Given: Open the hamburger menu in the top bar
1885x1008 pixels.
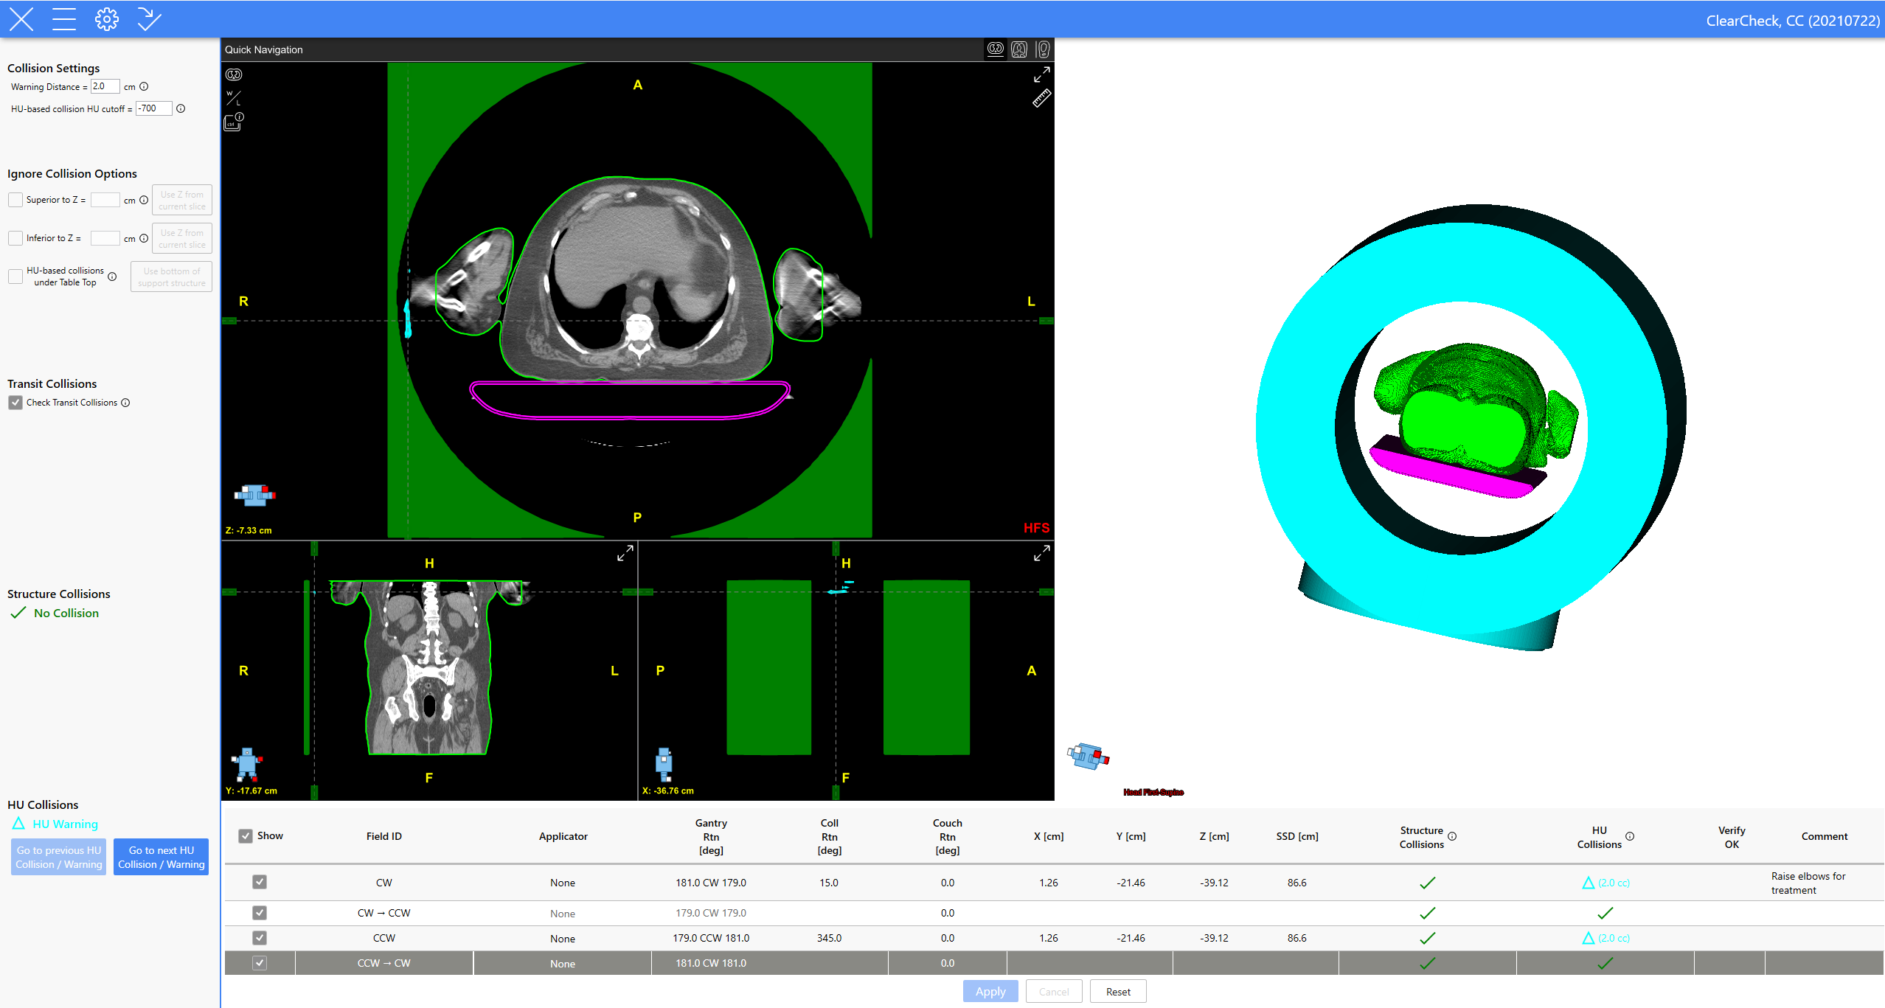Looking at the screenshot, I should coord(64,19).
